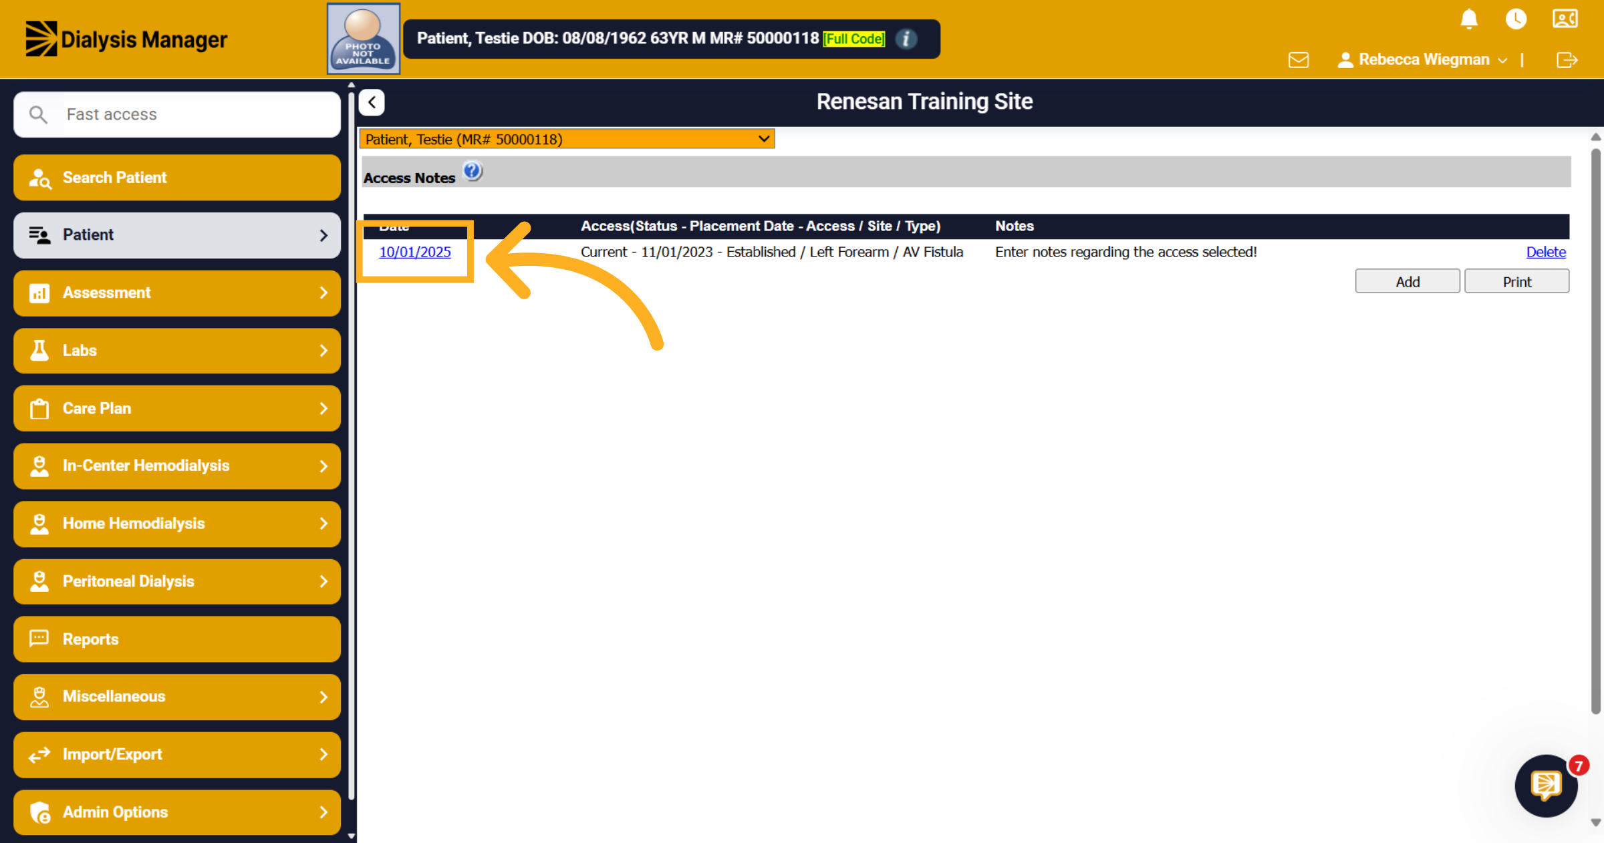Open the Patient, Testie selection dropdown
Screen dimensions: 1604x843
coord(567,139)
